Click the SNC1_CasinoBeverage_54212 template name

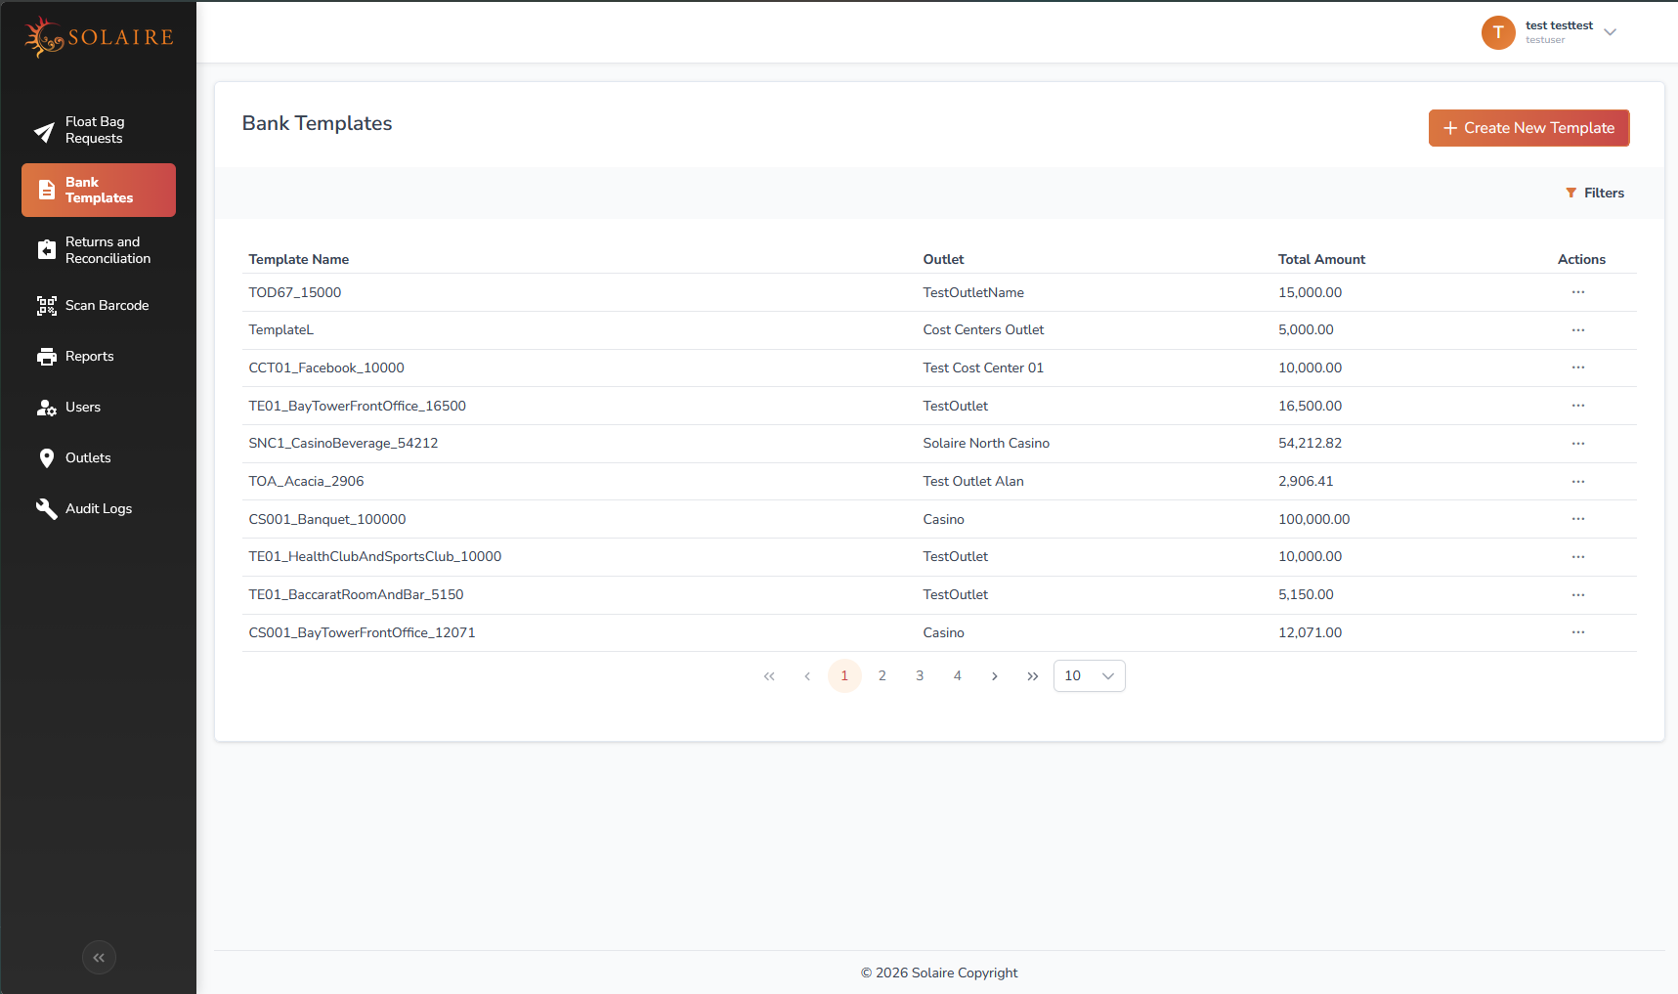(x=343, y=444)
